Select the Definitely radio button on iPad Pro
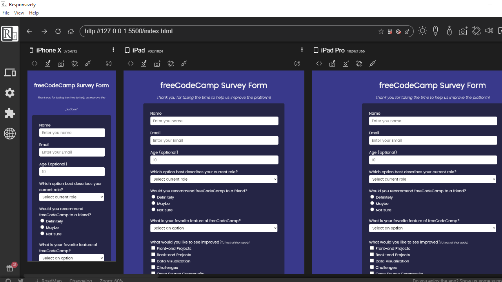Screen dimensions: 502x282 click(372, 197)
